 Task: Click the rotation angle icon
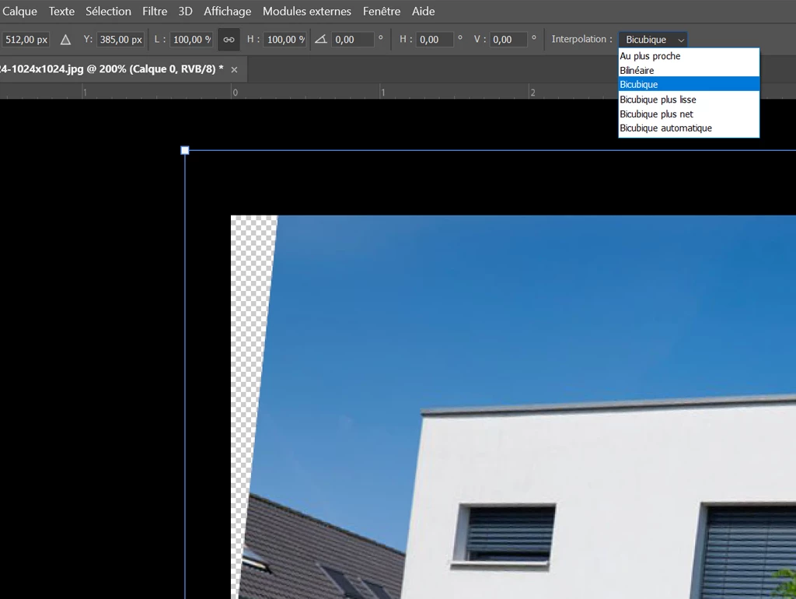[321, 39]
